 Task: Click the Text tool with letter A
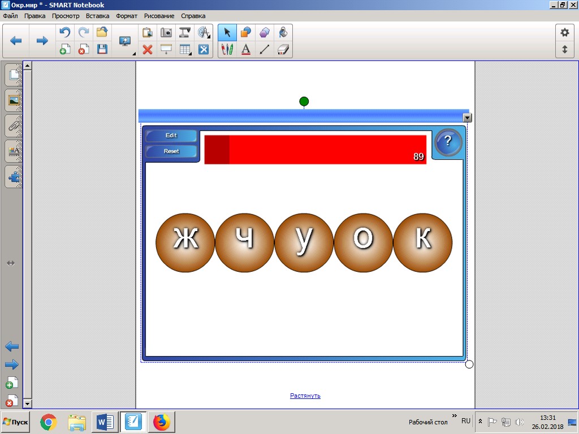(x=246, y=50)
